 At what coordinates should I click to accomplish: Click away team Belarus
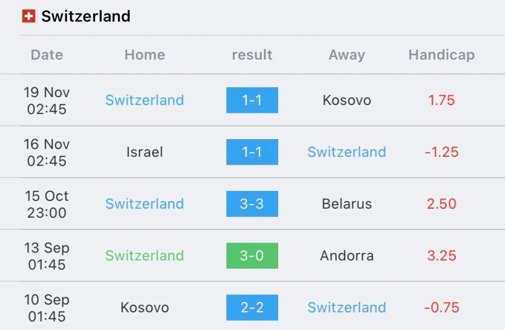click(x=347, y=204)
